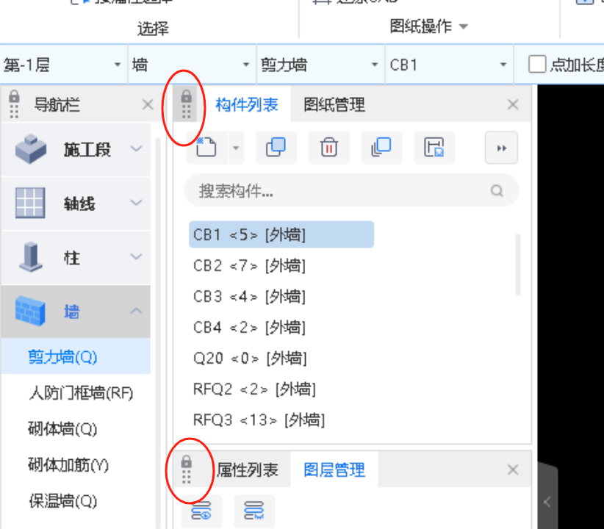Screen dimensions: 604x529
Task: Select 砌体加筋(Y) in navigation
Action: 68,465
